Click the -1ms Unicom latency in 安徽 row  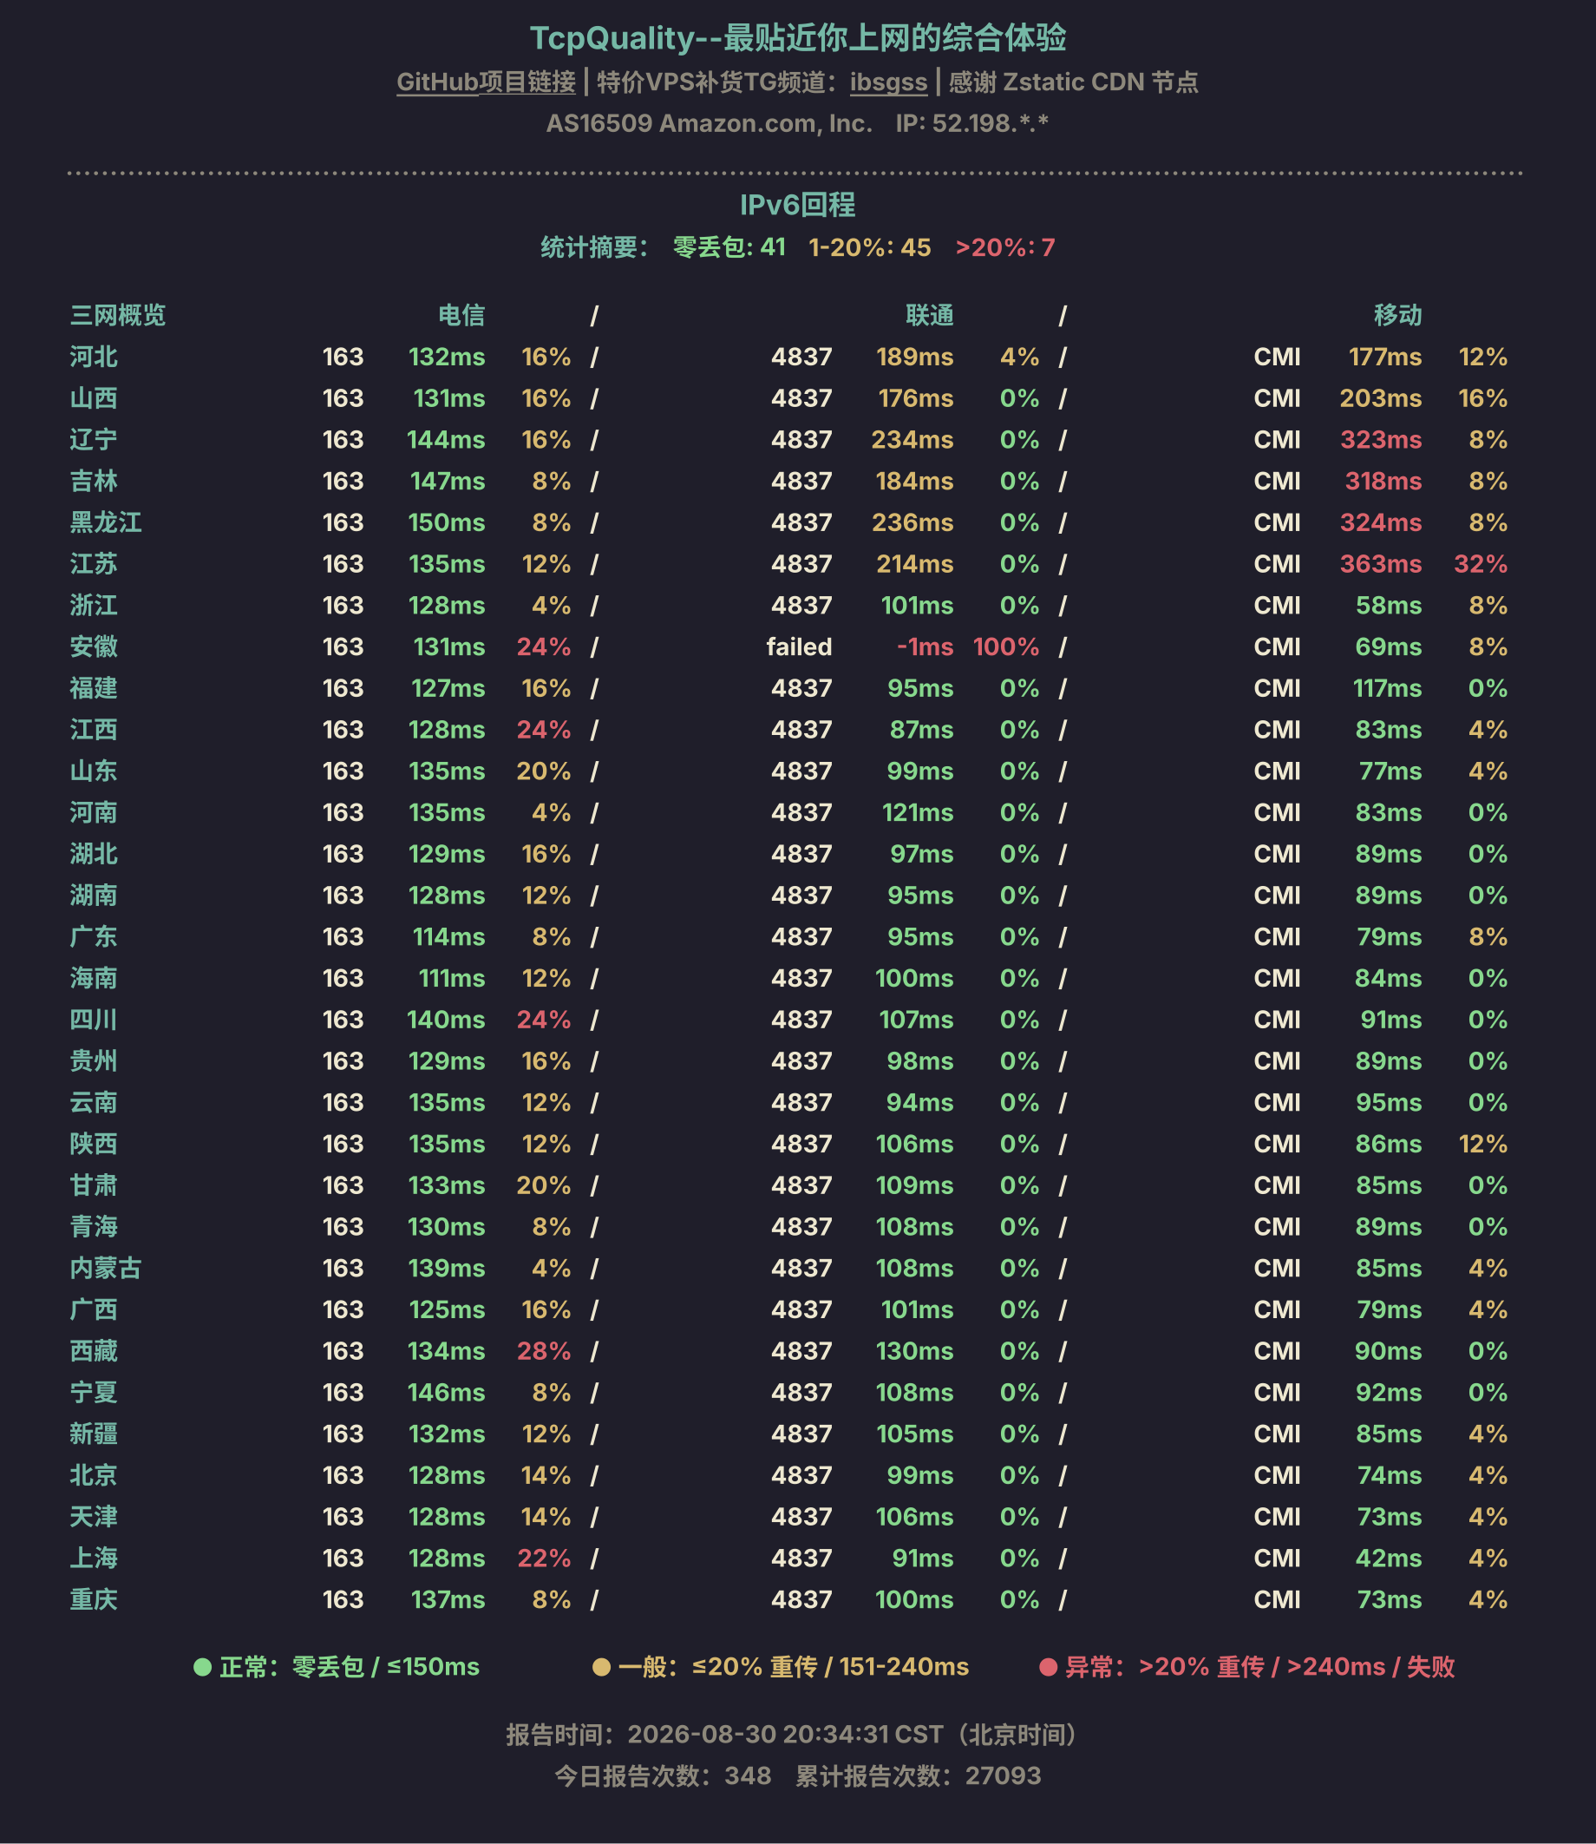(925, 646)
